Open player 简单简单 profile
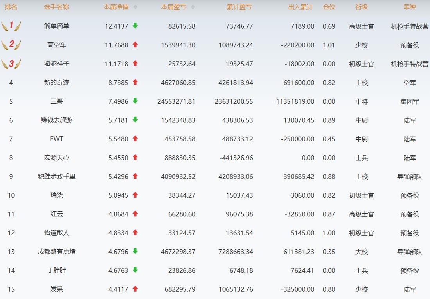The width and height of the screenshot is (430, 299). tap(57, 26)
